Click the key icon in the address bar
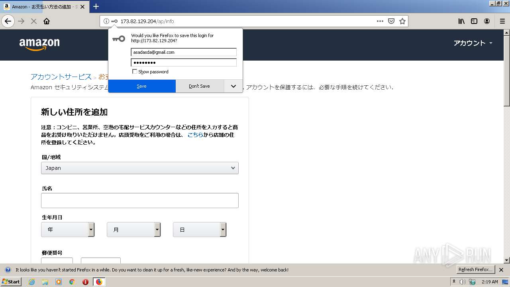 click(x=114, y=21)
